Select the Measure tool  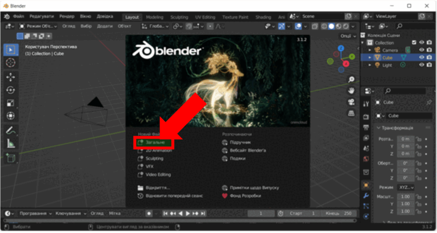11,144
